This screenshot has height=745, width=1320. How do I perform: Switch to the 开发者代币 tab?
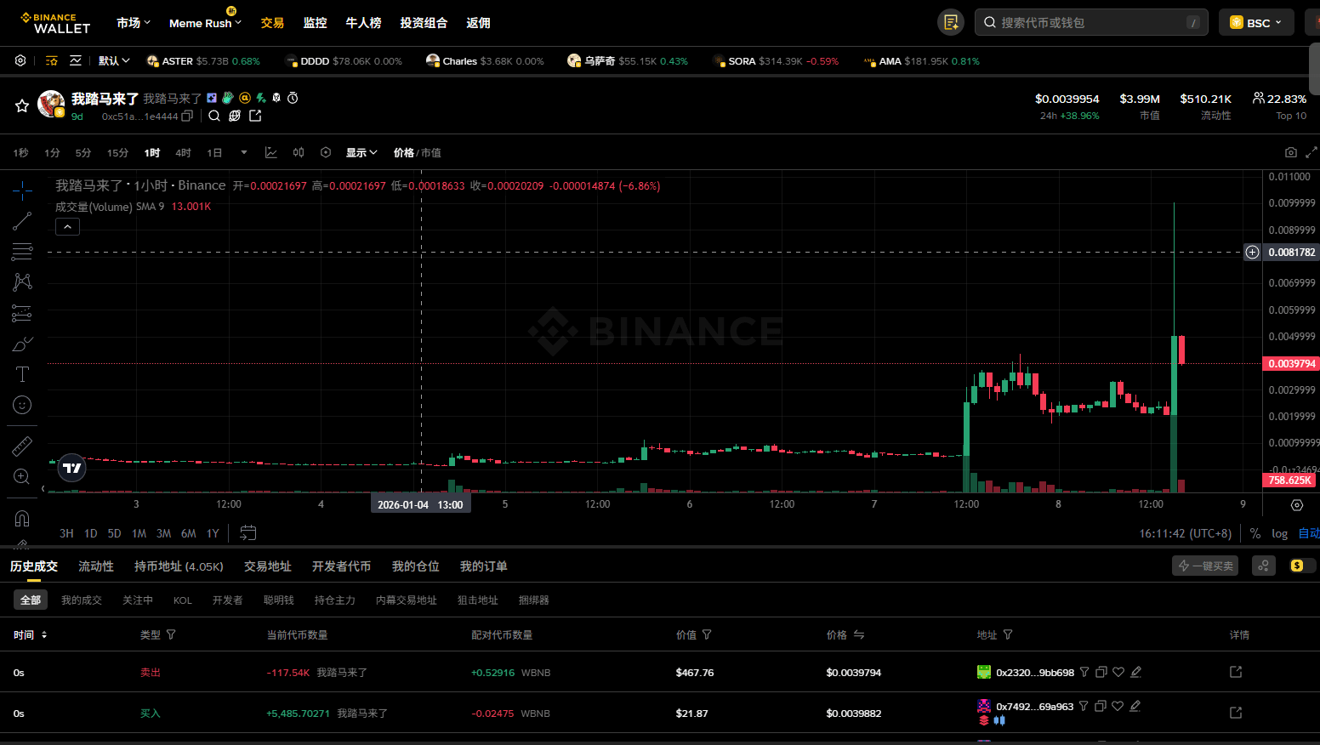341,566
